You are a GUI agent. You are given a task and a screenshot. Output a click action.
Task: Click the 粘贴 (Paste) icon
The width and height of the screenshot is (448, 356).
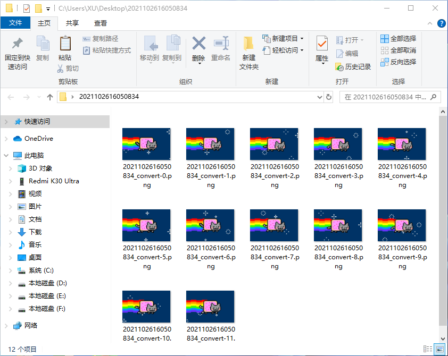[x=65, y=47]
